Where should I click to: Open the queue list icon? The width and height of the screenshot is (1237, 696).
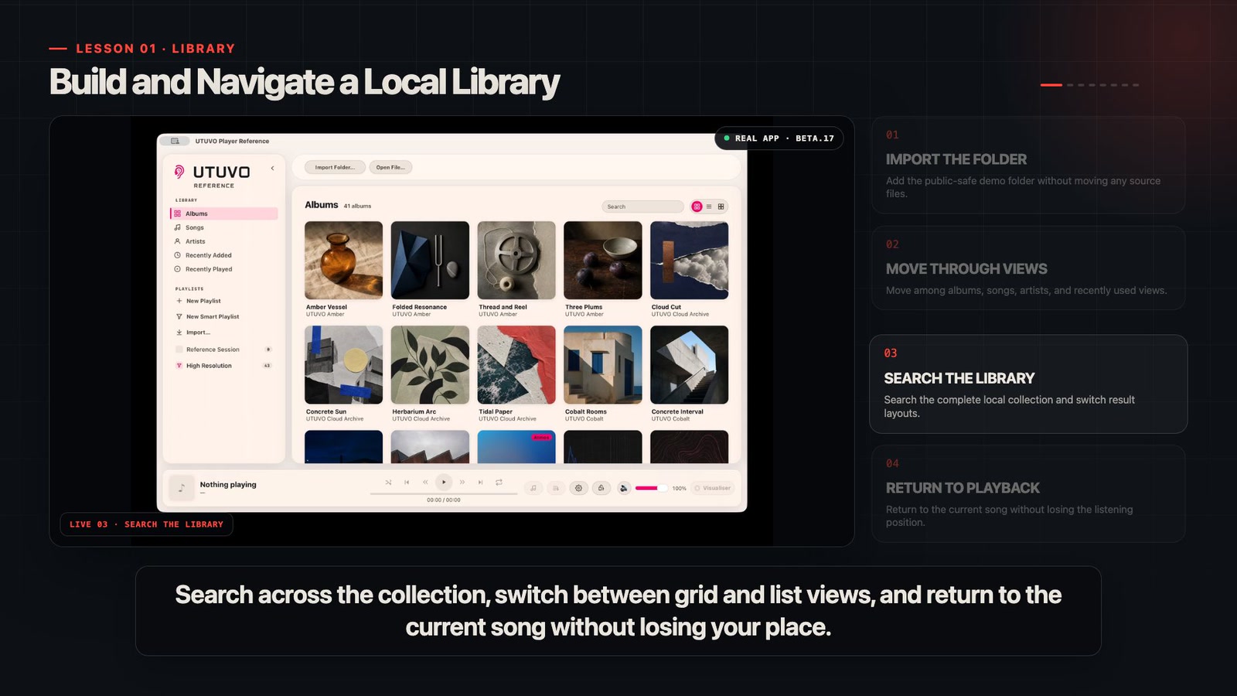click(555, 488)
